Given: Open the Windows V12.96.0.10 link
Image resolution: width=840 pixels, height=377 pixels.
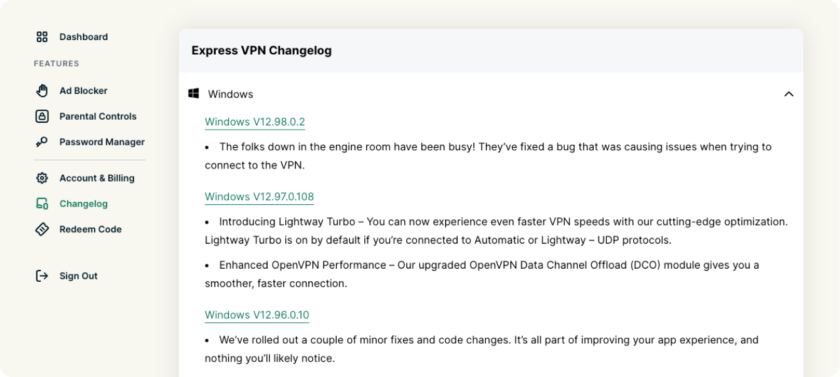Looking at the screenshot, I should pos(256,315).
